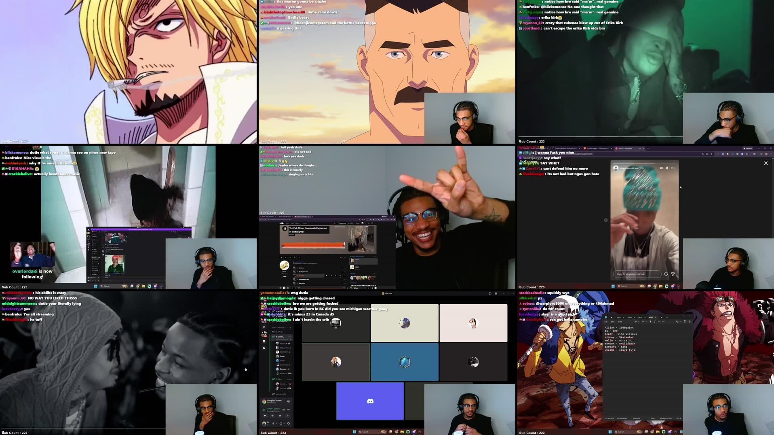Screen dimensions: 774x435
Task: Pause the Instagram story playback
Action: click(667, 168)
